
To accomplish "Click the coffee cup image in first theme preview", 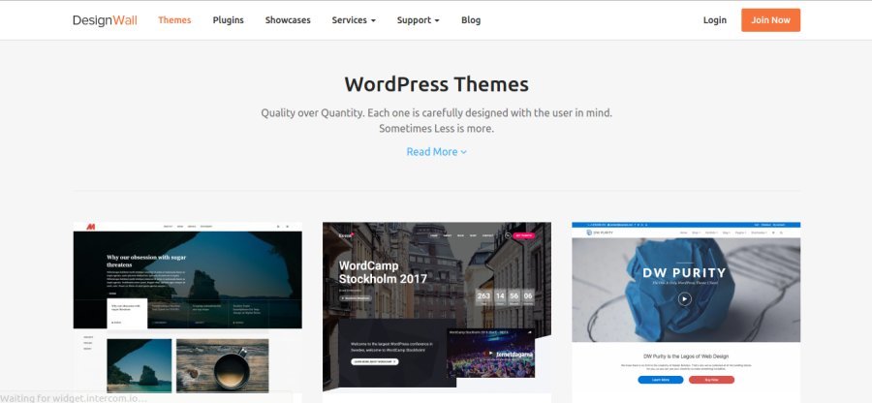I will click(223, 366).
